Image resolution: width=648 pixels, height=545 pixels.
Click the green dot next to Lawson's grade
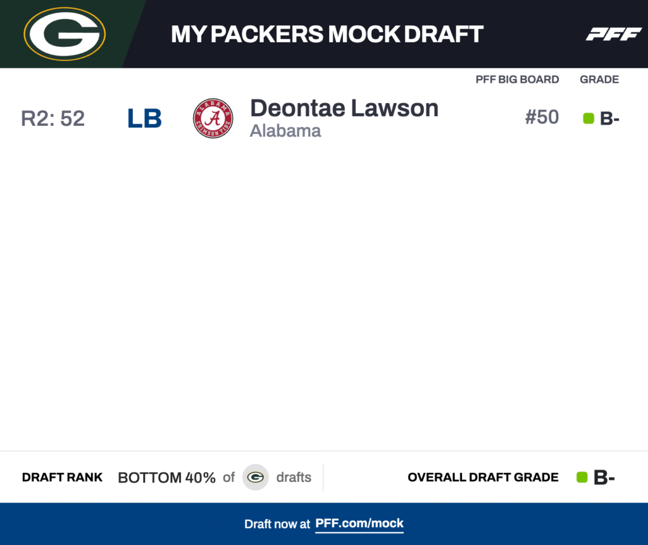click(589, 118)
